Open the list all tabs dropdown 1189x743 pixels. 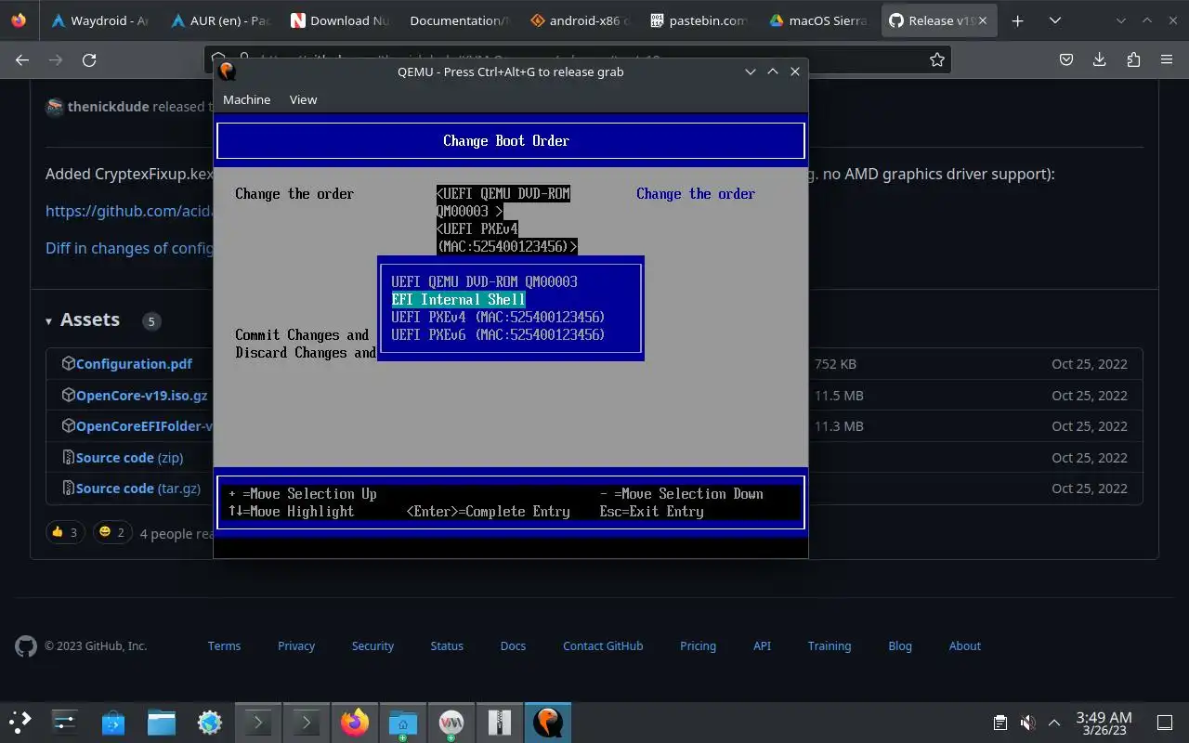click(1054, 20)
